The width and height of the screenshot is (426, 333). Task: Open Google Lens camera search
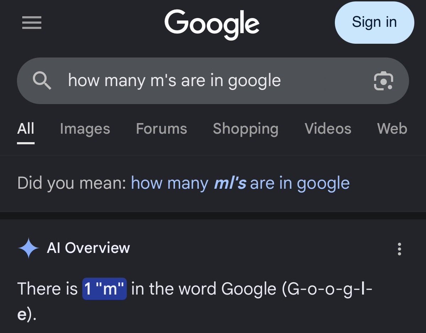383,81
